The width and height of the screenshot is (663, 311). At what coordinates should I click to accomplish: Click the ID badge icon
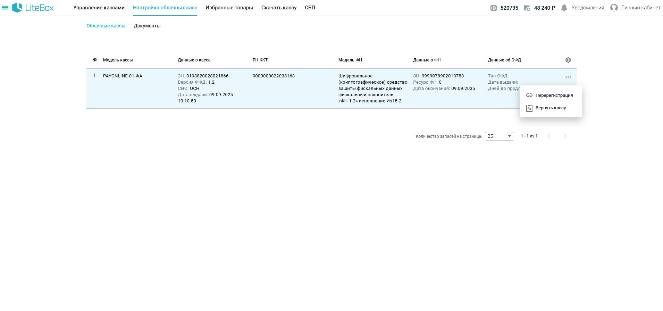point(493,8)
